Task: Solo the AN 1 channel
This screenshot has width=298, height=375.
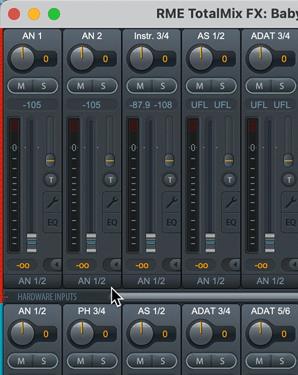Action: pos(44,86)
